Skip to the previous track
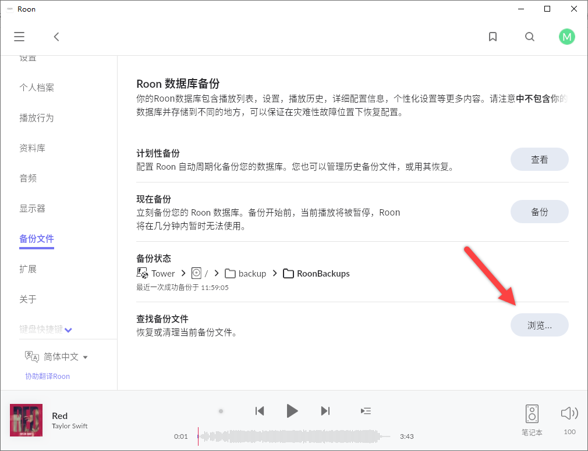Image resolution: width=588 pixels, height=451 pixels. point(260,411)
